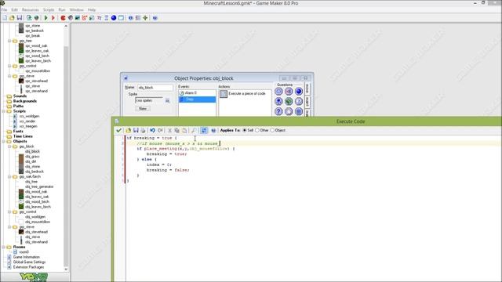This screenshot has height=282, width=502.
Task: Toggle line numbers in code editor
Action: [204, 130]
